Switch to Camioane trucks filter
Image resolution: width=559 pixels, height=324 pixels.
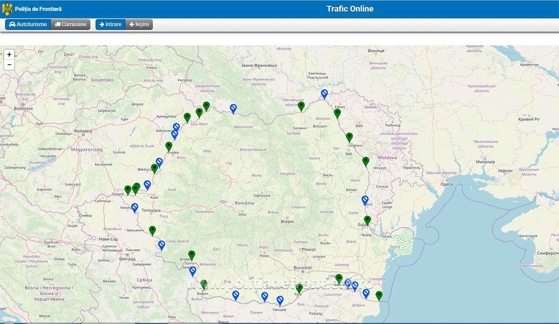(x=71, y=24)
